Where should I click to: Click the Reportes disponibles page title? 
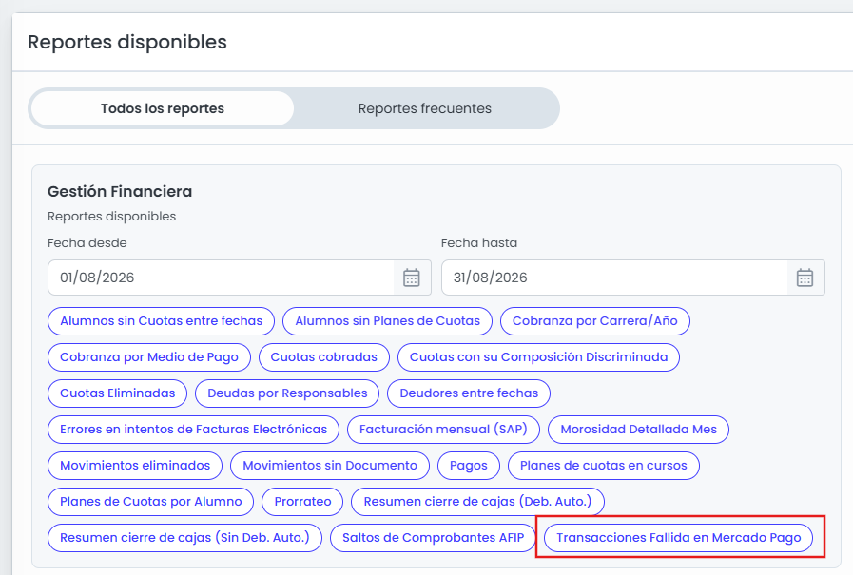(127, 43)
